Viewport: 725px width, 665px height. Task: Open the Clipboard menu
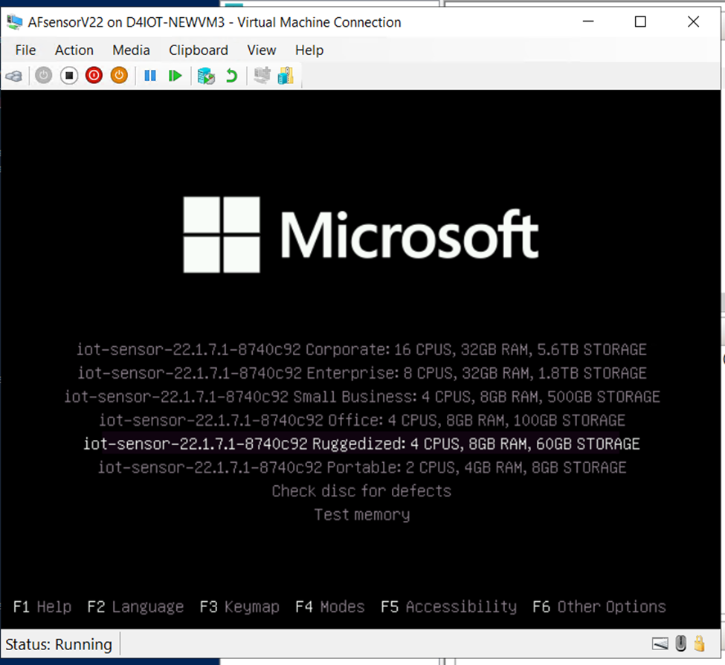pos(198,50)
